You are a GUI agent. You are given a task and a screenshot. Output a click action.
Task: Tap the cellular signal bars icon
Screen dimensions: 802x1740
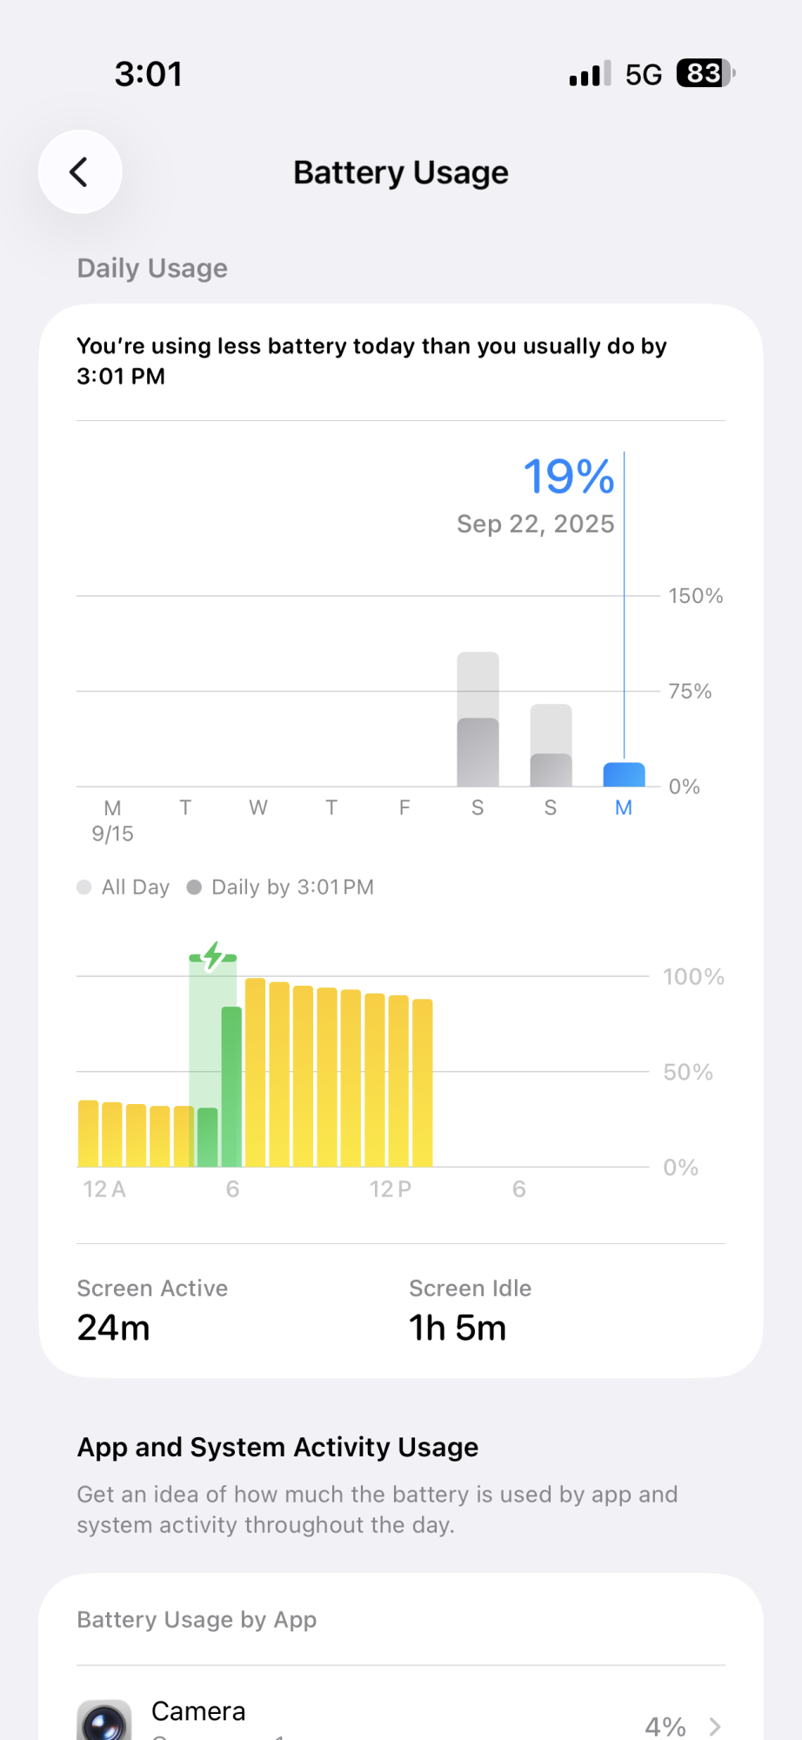pos(590,74)
